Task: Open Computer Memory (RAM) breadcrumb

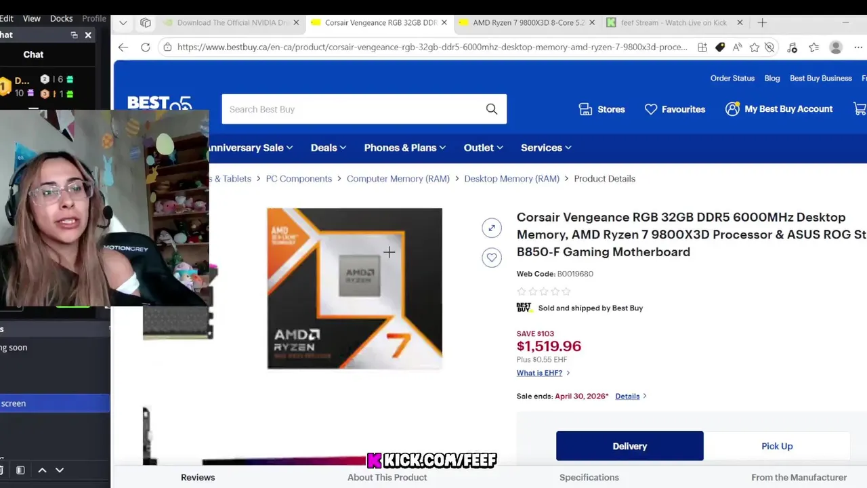Action: 398,179
